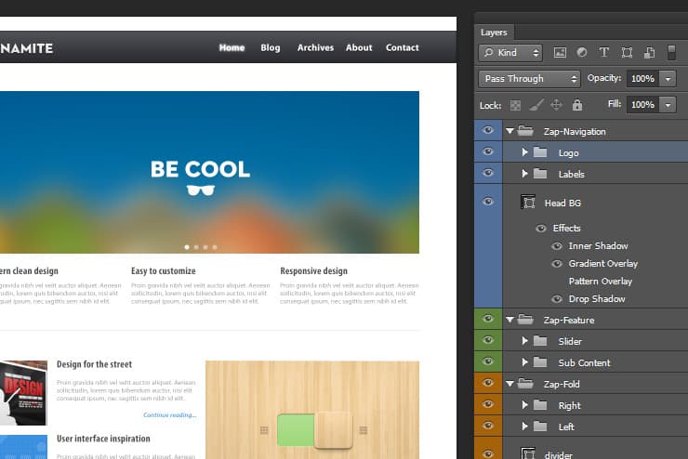The image size is (688, 459).
Task: Open the Kind filter type dropdown
Action: (510, 53)
